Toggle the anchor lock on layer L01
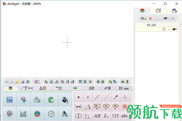 pos(169,29)
